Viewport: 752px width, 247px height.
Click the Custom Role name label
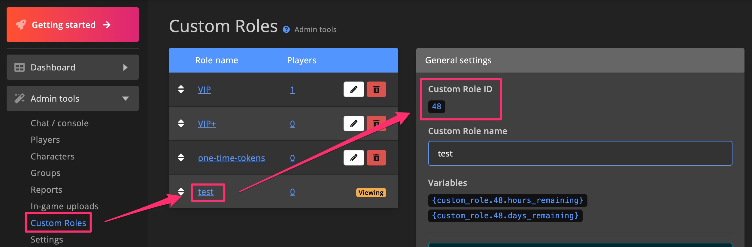point(468,131)
